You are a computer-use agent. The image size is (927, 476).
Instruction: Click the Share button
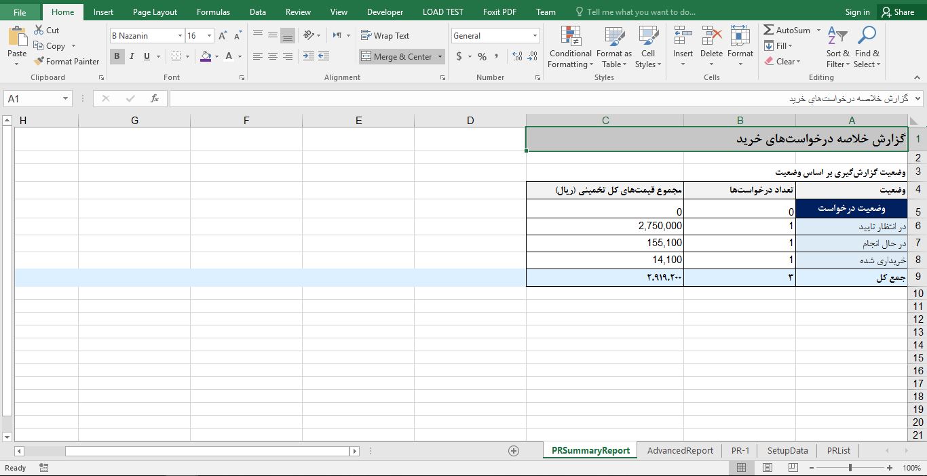click(897, 12)
